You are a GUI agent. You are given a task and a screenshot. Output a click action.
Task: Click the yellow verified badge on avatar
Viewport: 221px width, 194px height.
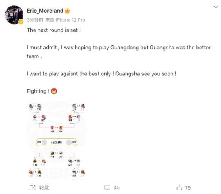point(21,22)
